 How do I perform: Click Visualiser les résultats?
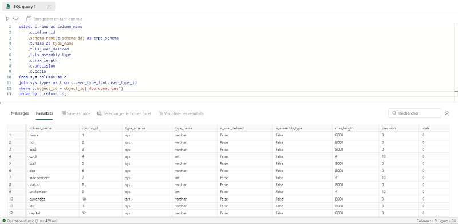[x=181, y=113]
